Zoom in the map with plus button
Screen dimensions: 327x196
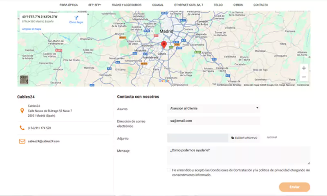click(304, 68)
